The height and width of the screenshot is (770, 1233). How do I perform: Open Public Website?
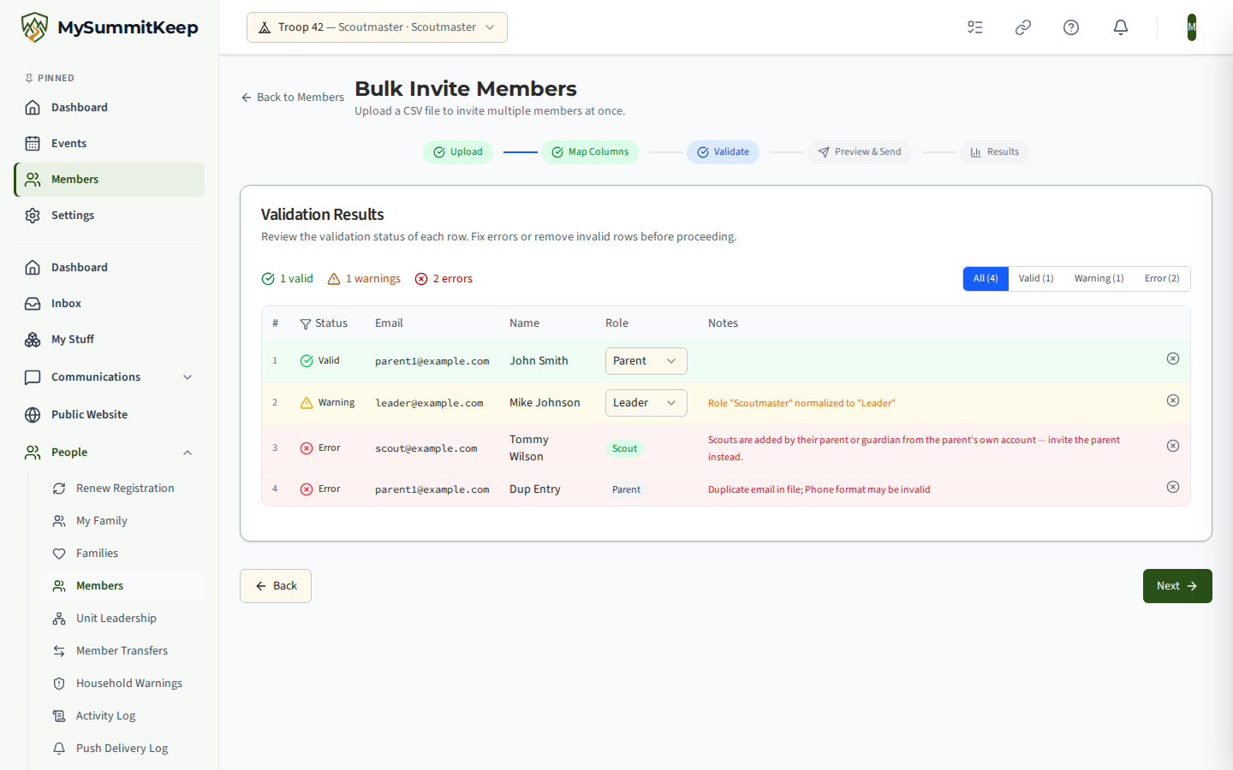coord(110,415)
